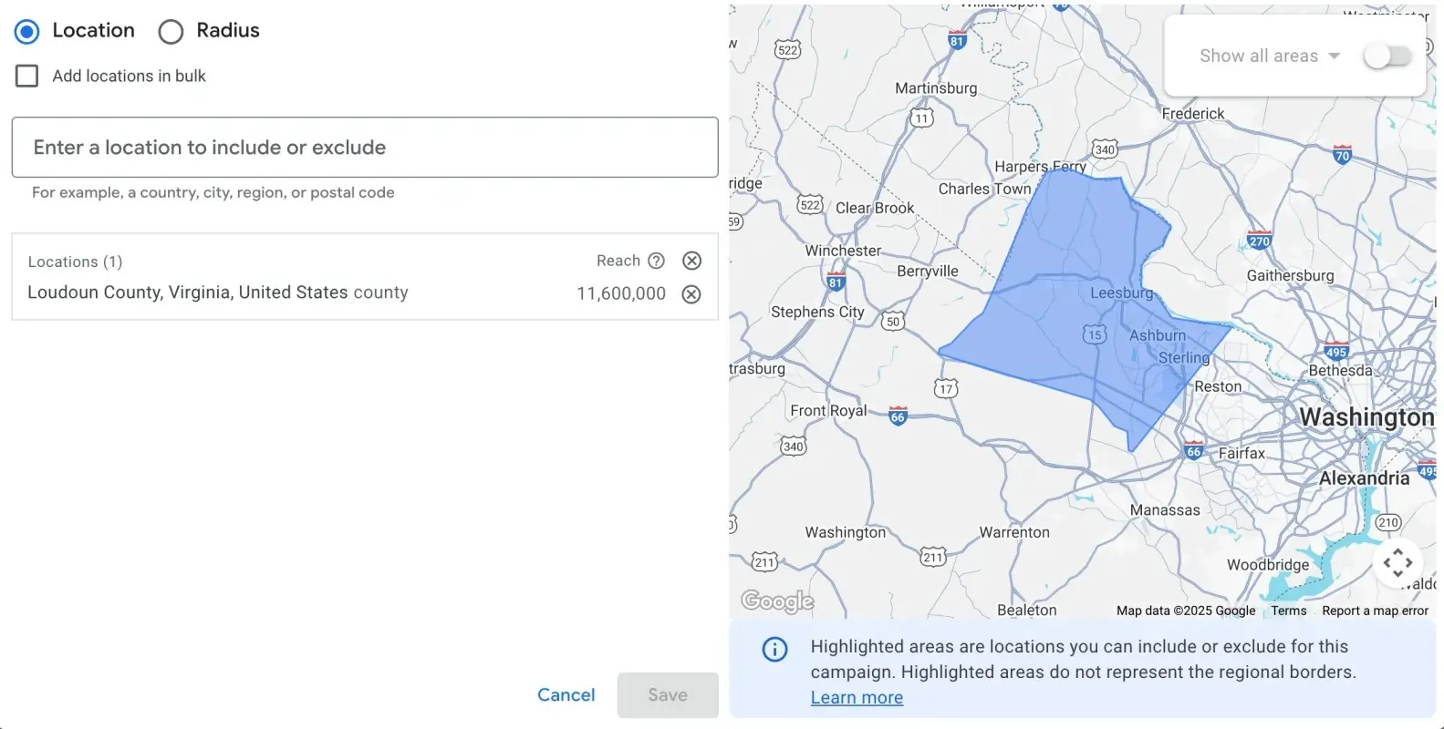Open the Learn more link
The image size is (1444, 729).
857,697
